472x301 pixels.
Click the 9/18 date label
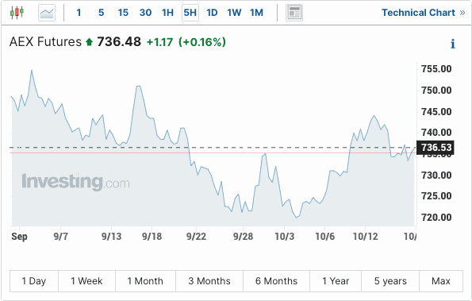[x=152, y=237]
